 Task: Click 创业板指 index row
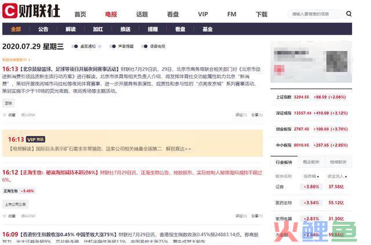(x=311, y=129)
